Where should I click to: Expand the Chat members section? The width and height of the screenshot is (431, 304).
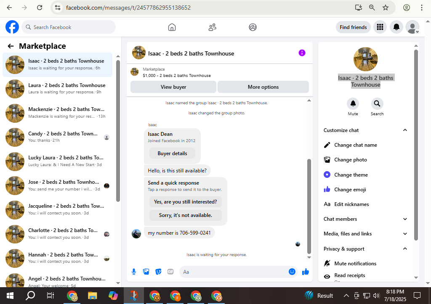[x=405, y=219]
